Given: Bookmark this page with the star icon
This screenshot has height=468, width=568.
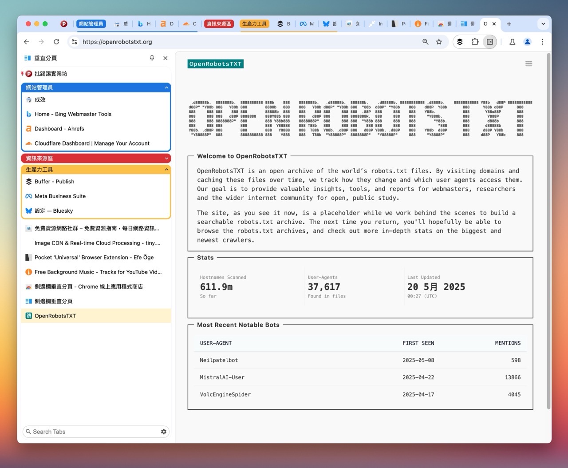Looking at the screenshot, I should pyautogui.click(x=439, y=42).
